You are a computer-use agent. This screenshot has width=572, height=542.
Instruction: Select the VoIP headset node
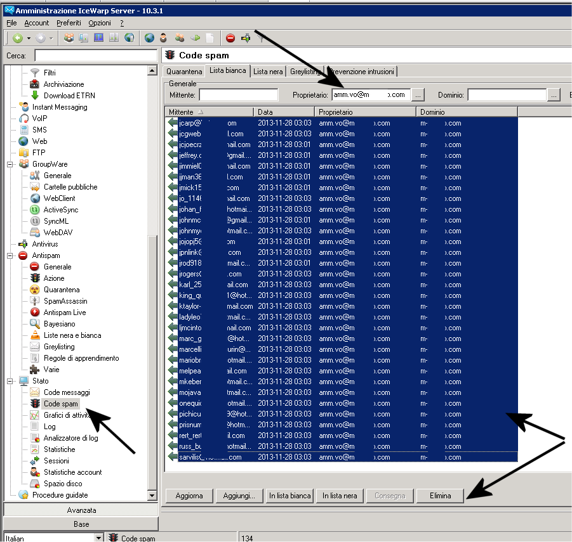click(39, 119)
